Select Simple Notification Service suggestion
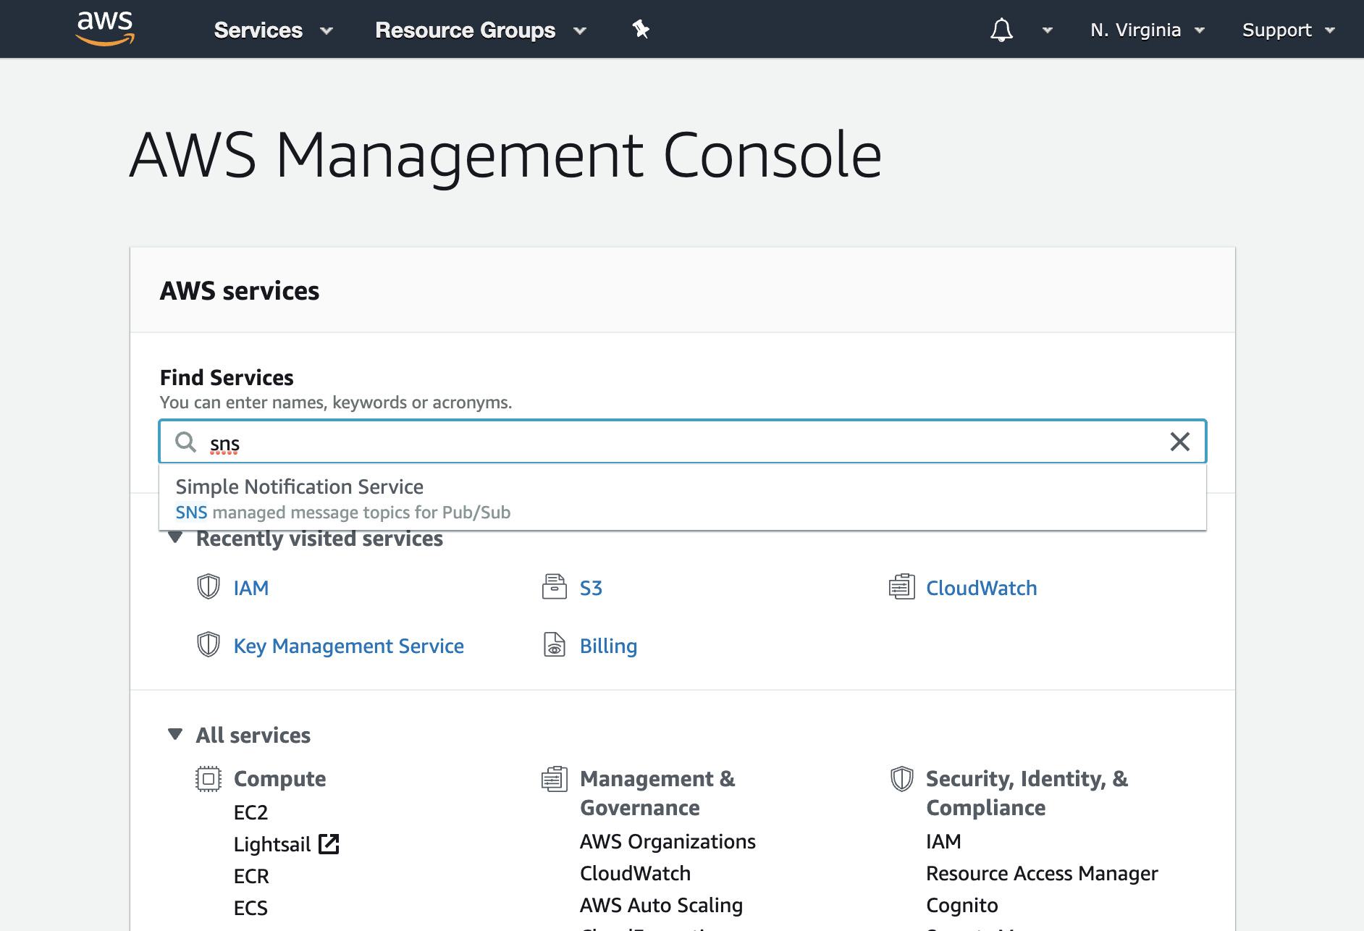 point(683,498)
